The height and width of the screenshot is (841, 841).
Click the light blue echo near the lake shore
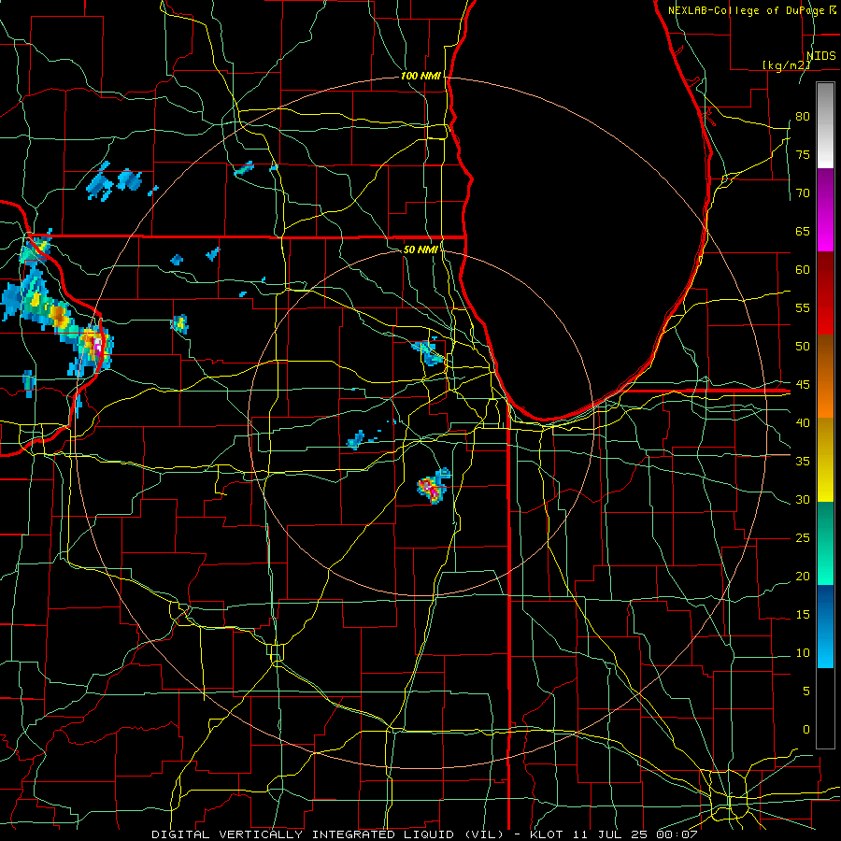[x=429, y=352]
